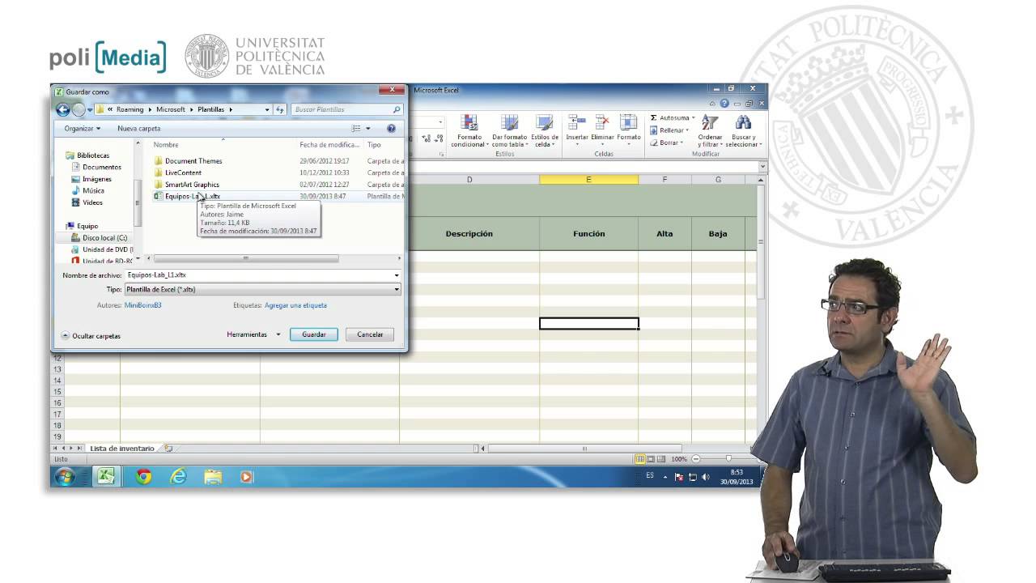Screen dimensions: 1036x583
Task: Click the Back arrow in the save dialog
Action: [x=62, y=109]
